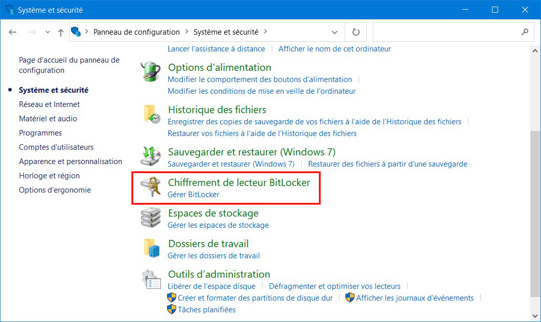Expand the chevron after Panneau de configuration
Screen dimensions: 541x322
click(x=186, y=32)
